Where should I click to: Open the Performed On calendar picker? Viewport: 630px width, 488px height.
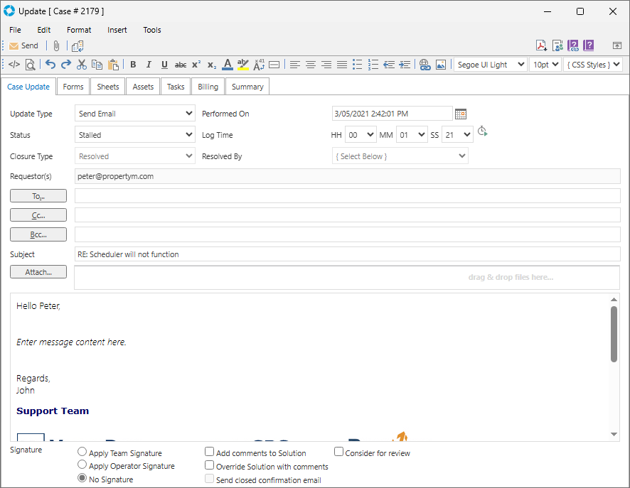click(x=461, y=114)
